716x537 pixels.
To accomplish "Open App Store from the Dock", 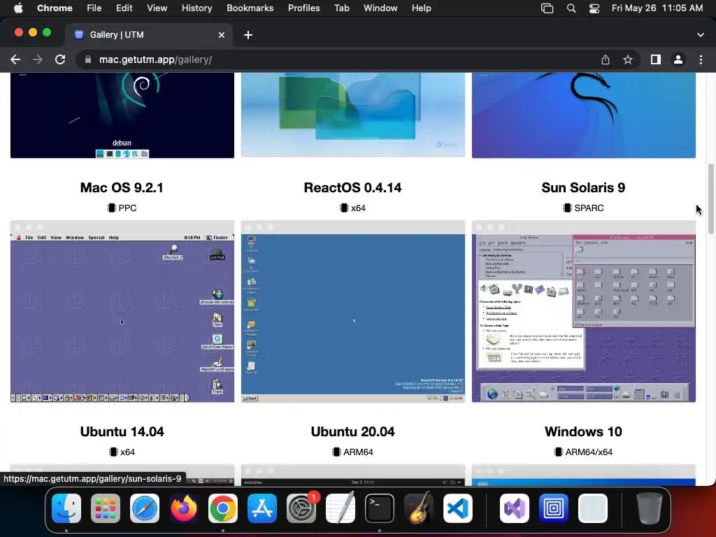I will tap(262, 508).
